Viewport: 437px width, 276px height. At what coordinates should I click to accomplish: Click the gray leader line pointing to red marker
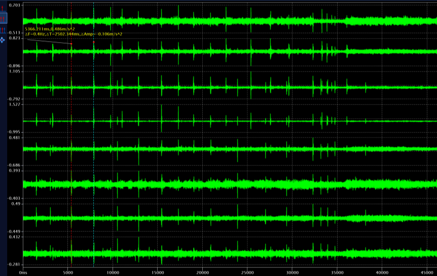point(48,41)
